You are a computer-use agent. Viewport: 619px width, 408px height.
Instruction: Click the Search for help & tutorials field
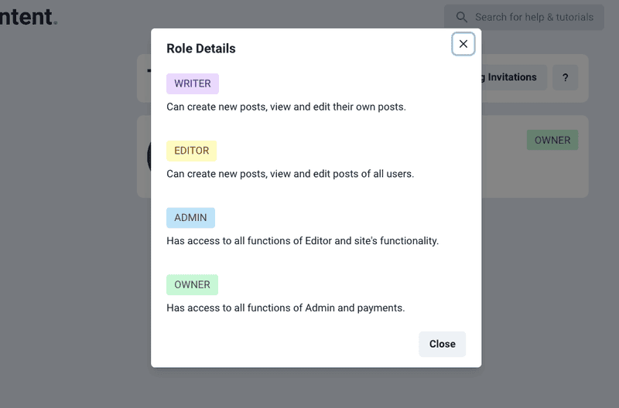534,17
